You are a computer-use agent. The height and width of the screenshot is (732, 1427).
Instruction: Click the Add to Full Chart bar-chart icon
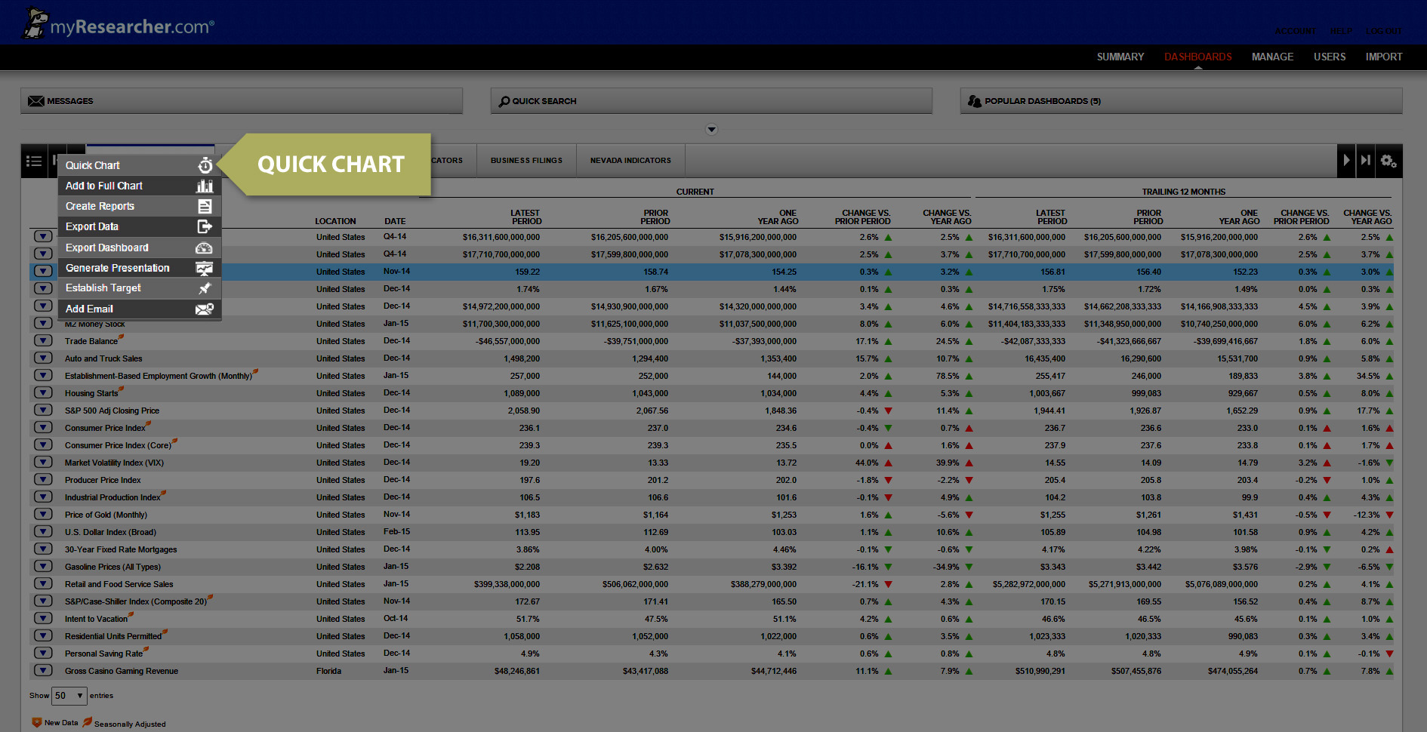(x=205, y=186)
